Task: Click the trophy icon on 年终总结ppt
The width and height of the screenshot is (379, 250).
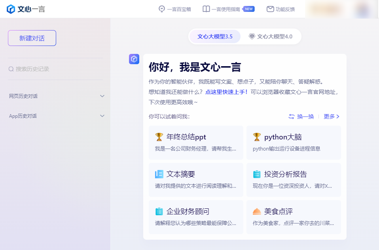Action: [x=159, y=137]
